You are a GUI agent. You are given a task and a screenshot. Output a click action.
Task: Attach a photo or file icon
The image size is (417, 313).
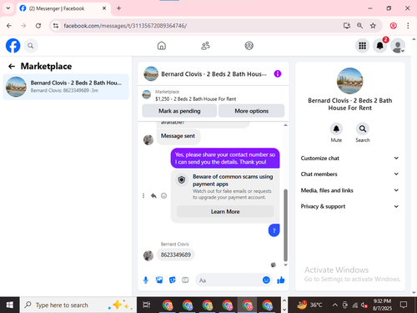pos(159,280)
